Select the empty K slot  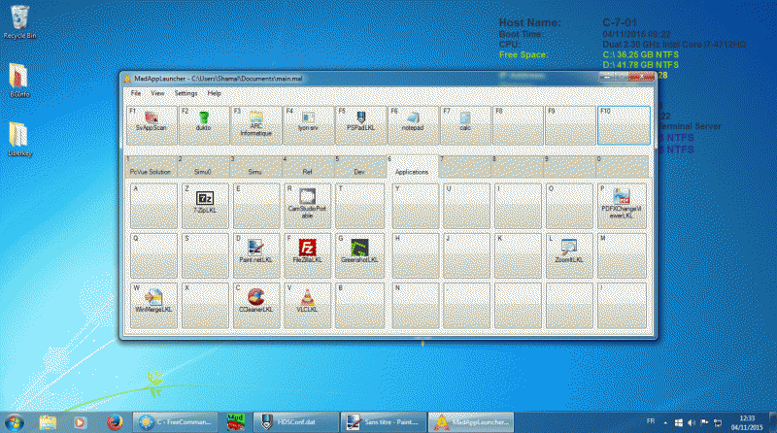519,255
